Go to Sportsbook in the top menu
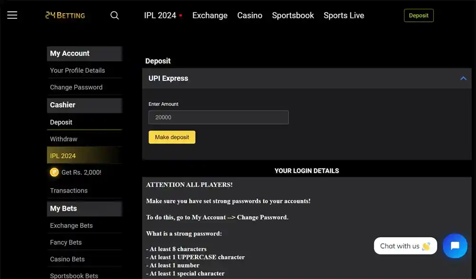 pos(293,15)
